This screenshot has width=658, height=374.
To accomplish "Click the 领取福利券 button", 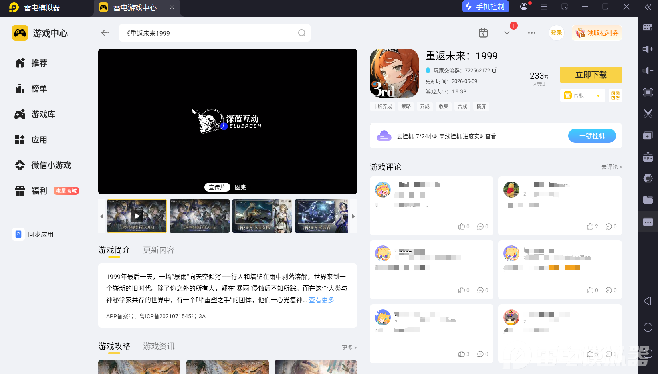I will click(x=597, y=33).
